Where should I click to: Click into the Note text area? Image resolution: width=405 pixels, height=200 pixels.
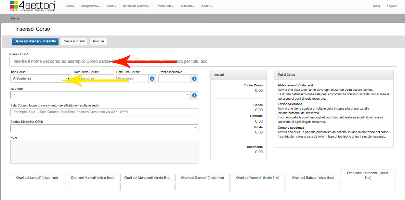104,152
